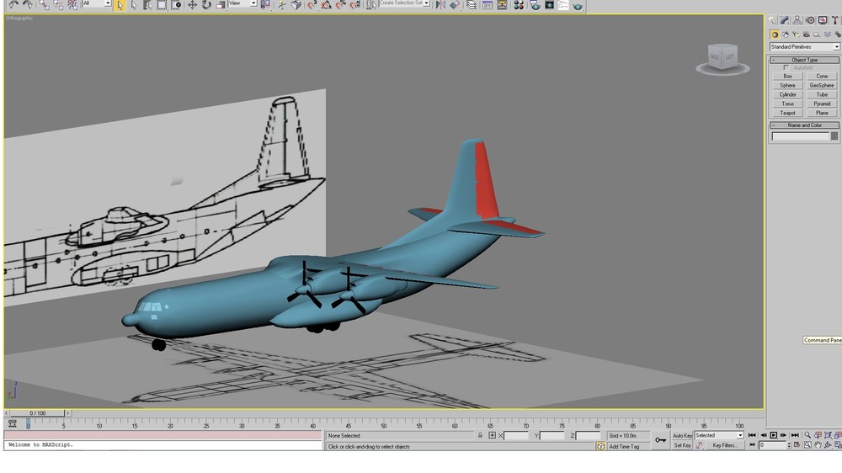This screenshot has width=842, height=473.
Task: Click the Undo arrow icon
Action: (x=13, y=5)
